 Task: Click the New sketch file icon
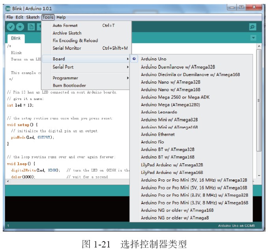pos(31,27)
